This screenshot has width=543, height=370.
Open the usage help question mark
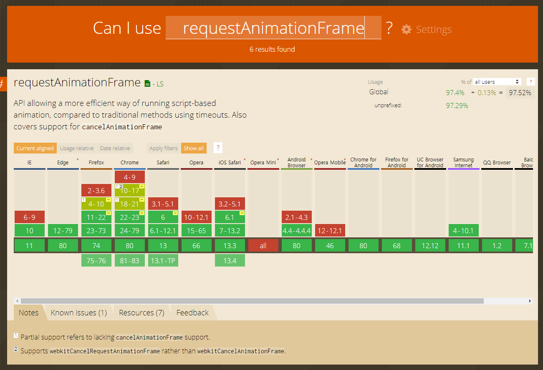click(530, 82)
